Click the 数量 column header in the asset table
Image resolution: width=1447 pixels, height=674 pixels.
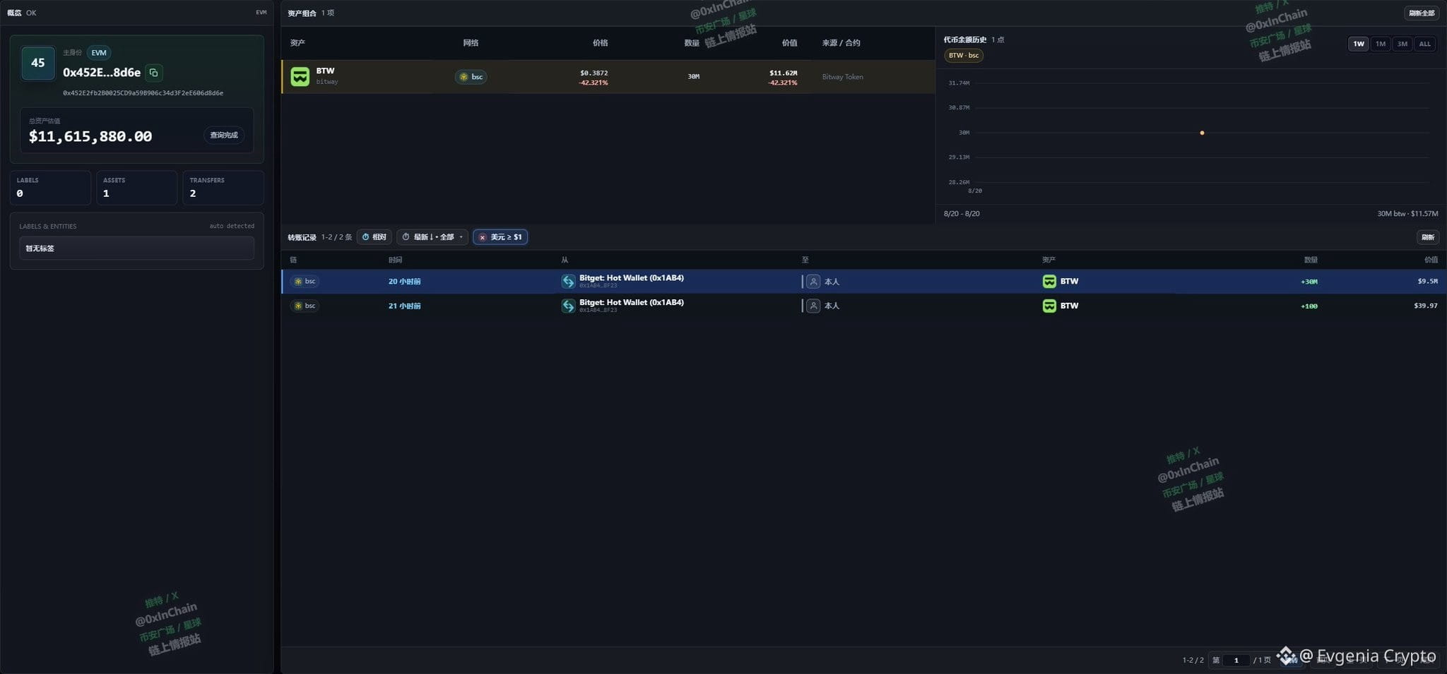coord(692,43)
